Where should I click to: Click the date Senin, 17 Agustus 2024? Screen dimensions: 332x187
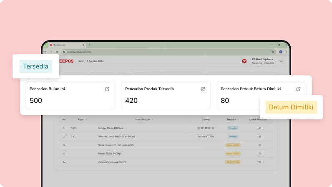coord(91,61)
